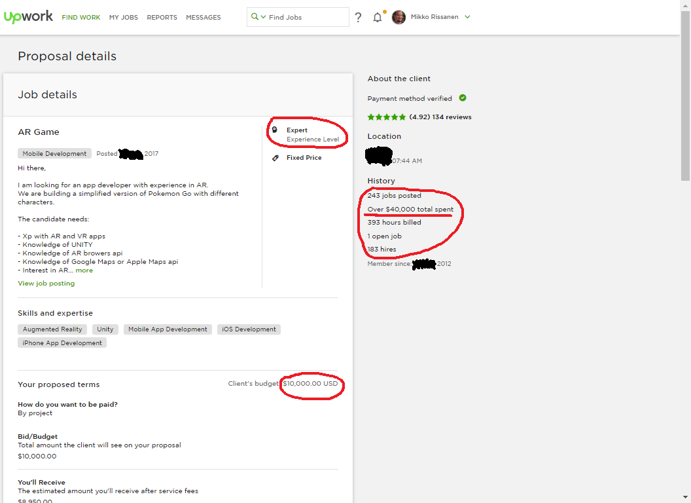Open the notifications bell icon

[x=377, y=17]
